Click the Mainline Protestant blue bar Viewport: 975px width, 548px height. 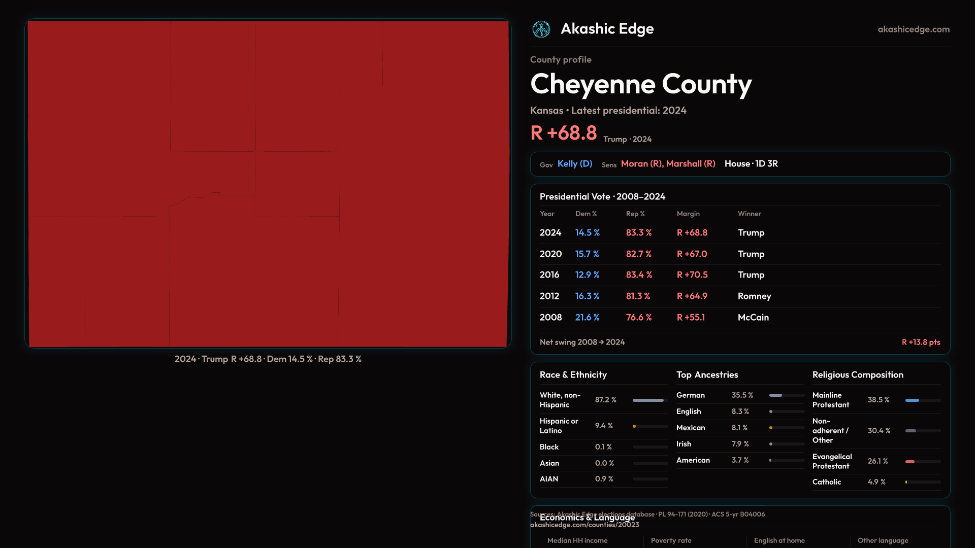click(x=912, y=400)
